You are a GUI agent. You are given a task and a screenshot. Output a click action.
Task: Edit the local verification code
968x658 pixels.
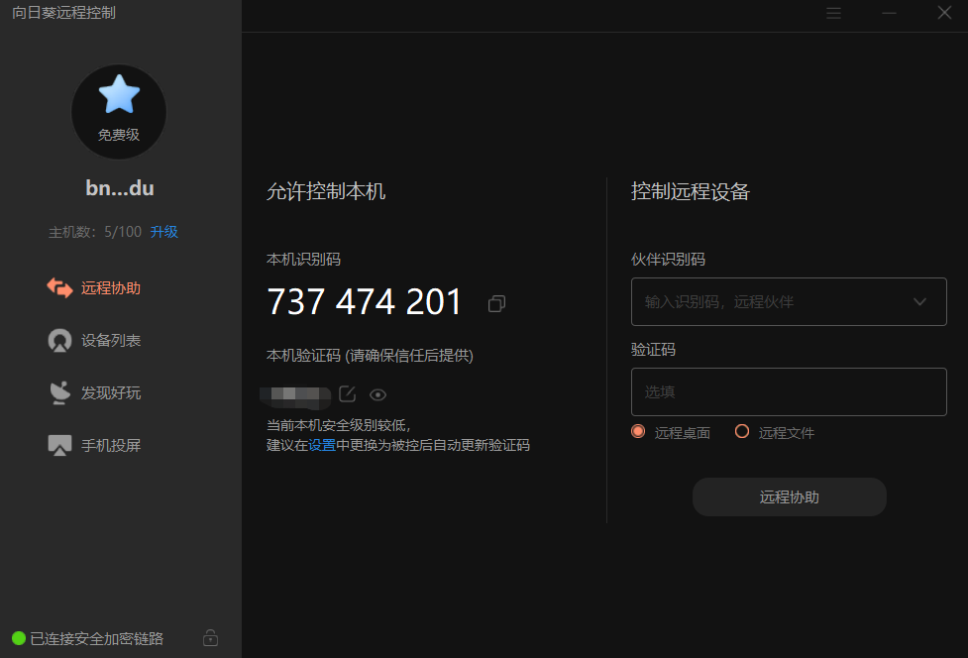[348, 393]
